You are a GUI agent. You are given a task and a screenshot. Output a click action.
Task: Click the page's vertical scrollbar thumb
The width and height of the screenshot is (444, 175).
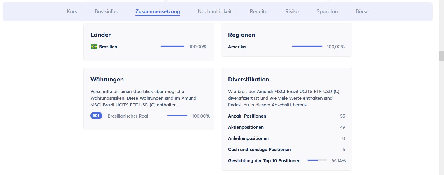pos(441,56)
